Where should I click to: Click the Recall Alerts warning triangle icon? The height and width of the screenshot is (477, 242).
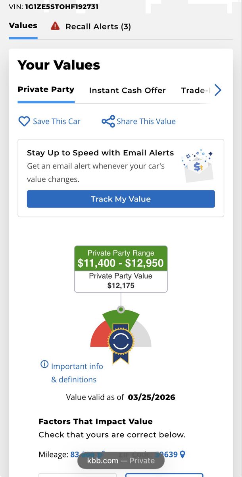point(55,26)
